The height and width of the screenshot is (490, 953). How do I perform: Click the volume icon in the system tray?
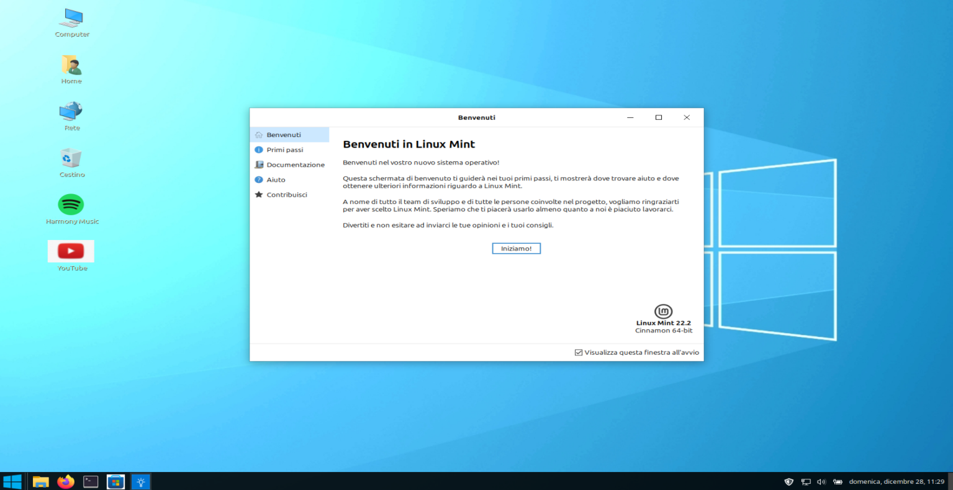coord(821,482)
